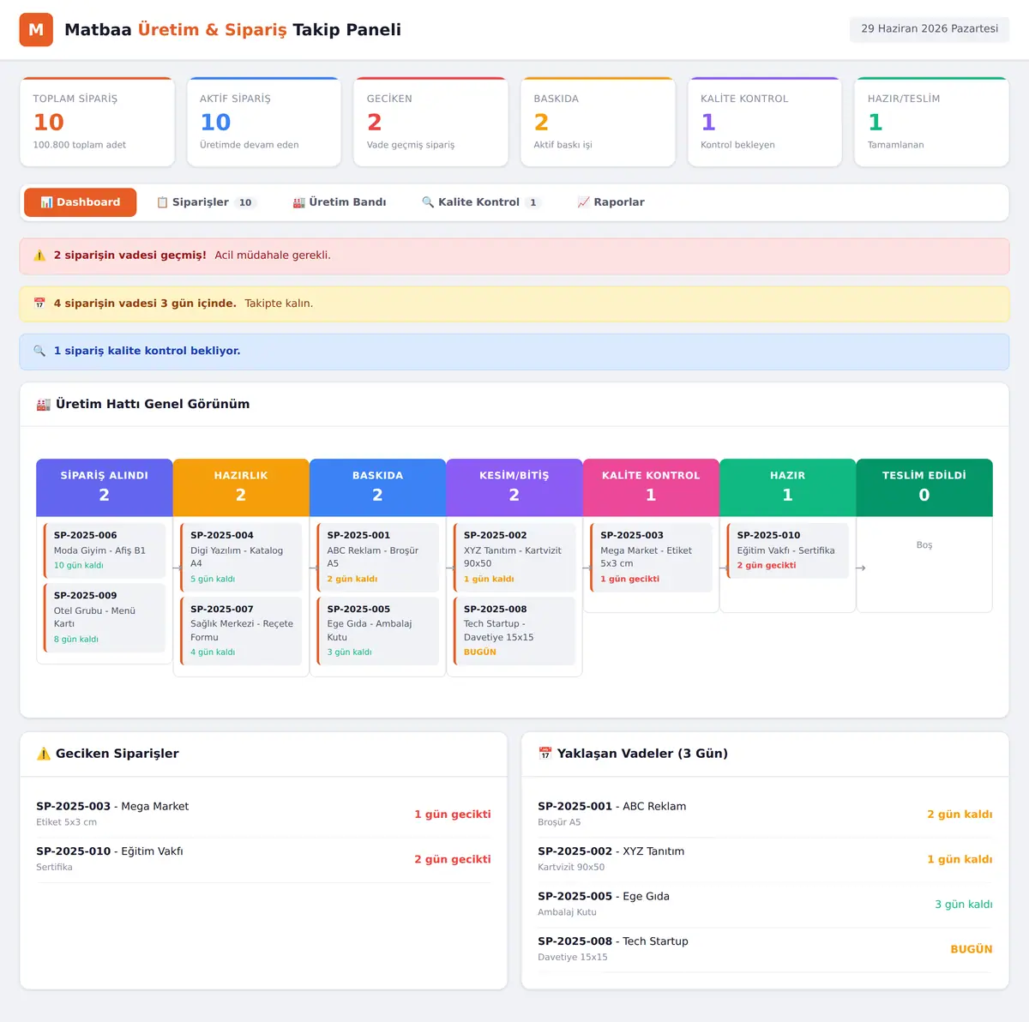Click the BUGÜN label in Yaklaşan Vadeler list
Image resolution: width=1029 pixels, height=1022 pixels.
tap(972, 950)
